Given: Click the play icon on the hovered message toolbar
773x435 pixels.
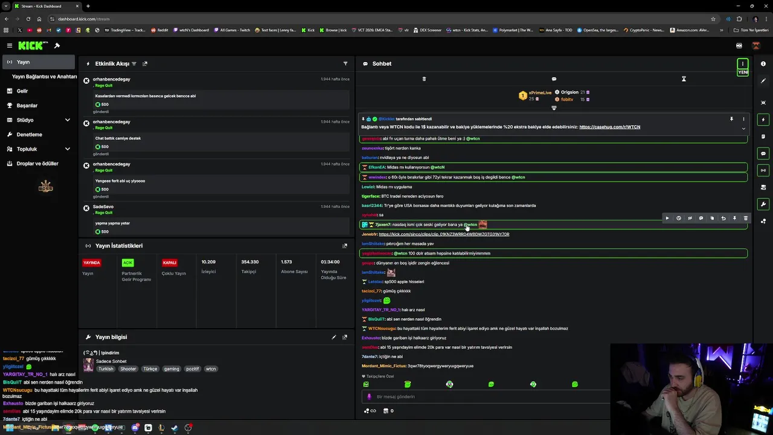Looking at the screenshot, I should click(x=667, y=218).
